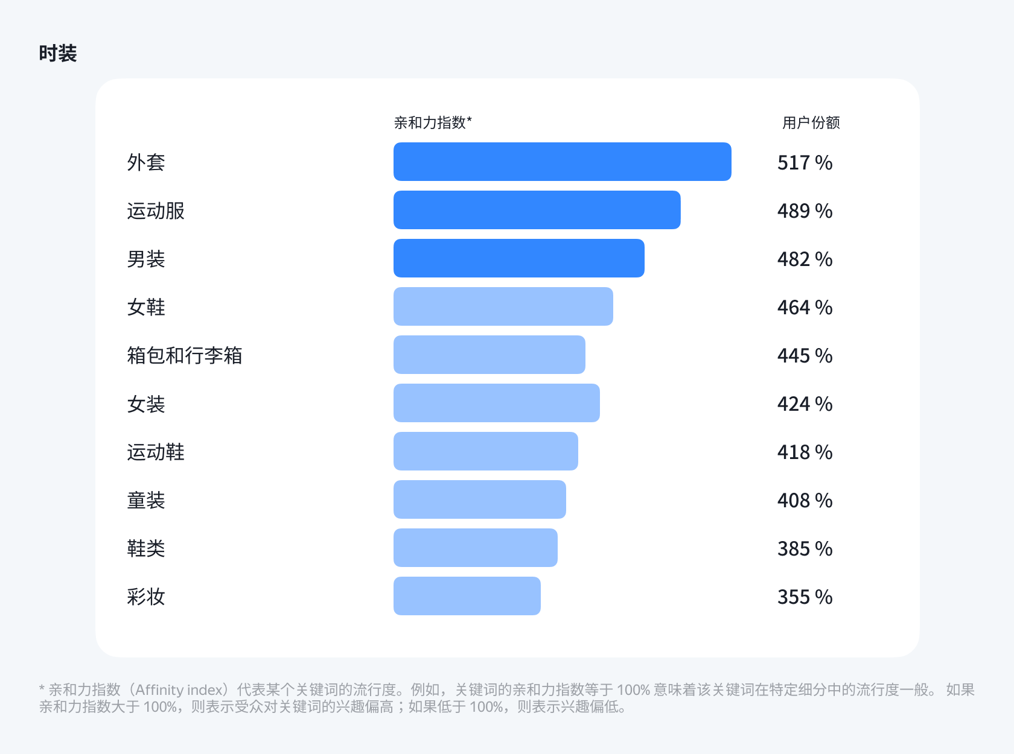Select the 鞋类 affinity bar
This screenshot has width=1014, height=754.
(475, 548)
